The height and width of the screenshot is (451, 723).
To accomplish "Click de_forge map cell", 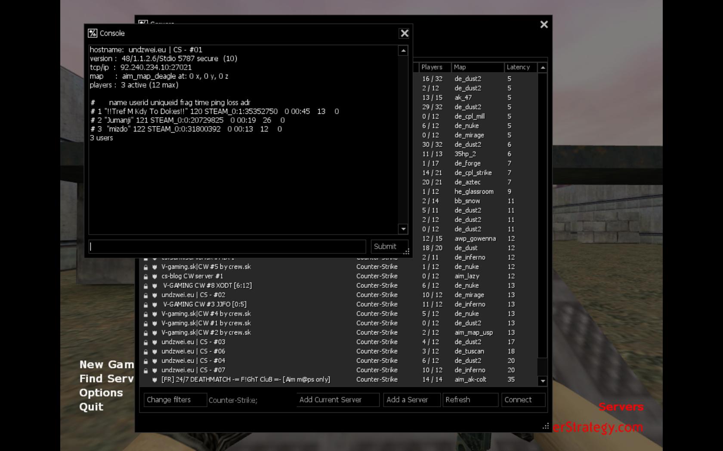I will (467, 164).
